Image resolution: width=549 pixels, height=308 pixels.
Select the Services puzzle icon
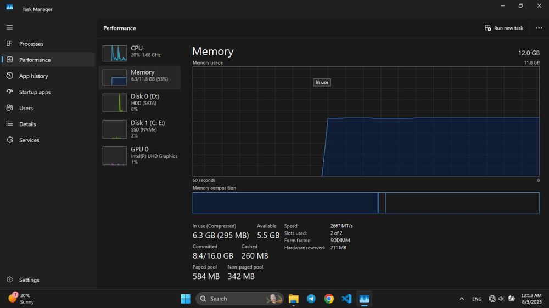tap(9, 140)
